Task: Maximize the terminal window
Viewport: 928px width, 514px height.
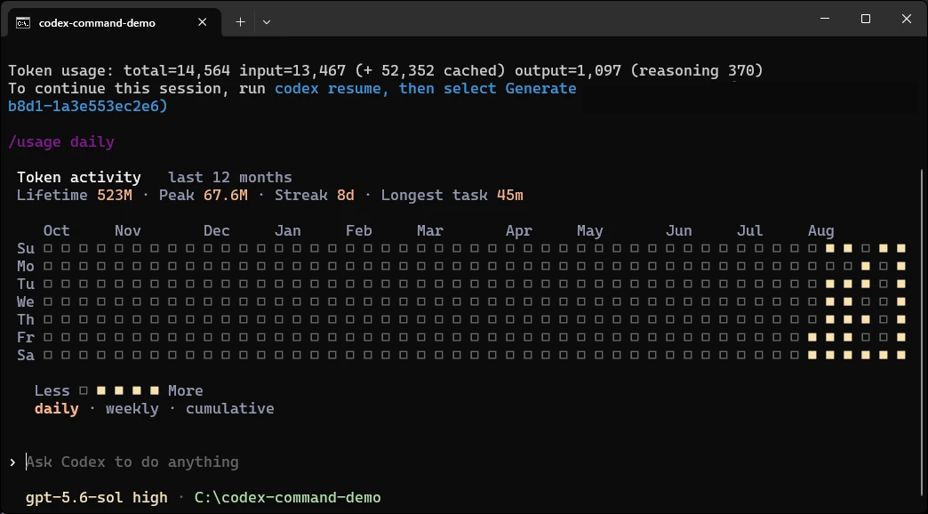Action: [866, 19]
